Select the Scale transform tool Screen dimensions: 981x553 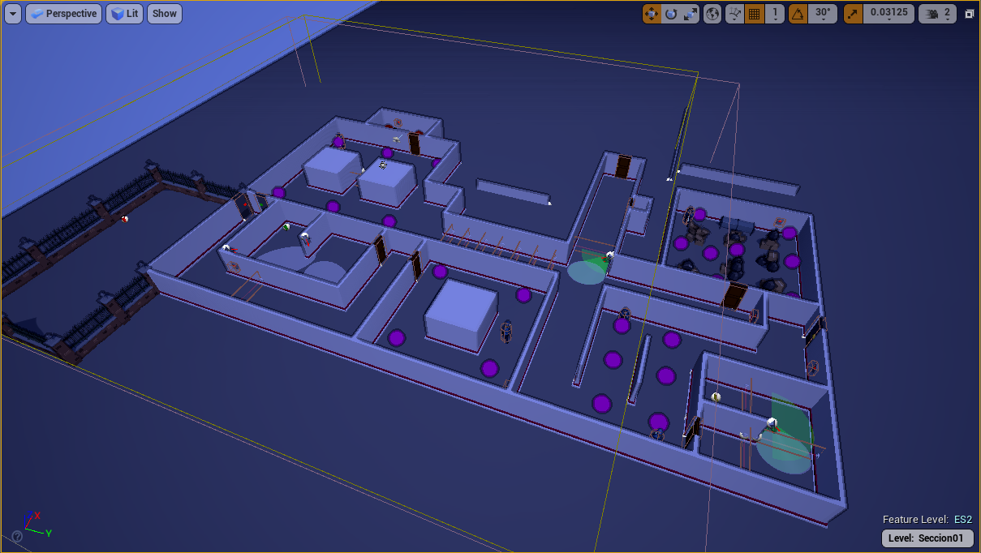pos(690,14)
